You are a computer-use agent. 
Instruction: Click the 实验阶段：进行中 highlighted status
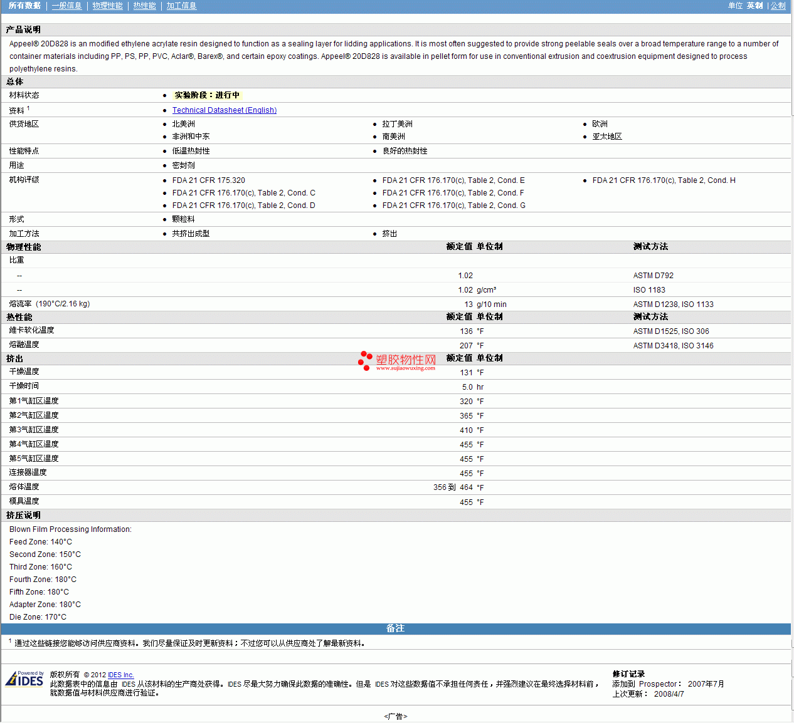click(206, 95)
